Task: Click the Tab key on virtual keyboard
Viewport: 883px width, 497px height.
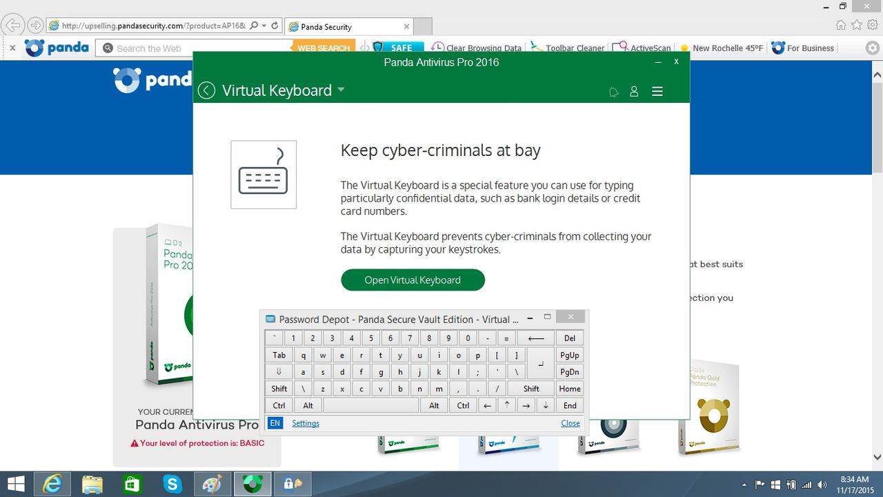Action: click(x=279, y=355)
